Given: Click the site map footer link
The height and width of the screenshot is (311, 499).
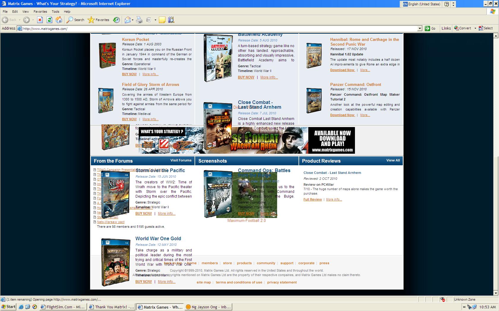Looking at the screenshot, I should pos(204,282).
